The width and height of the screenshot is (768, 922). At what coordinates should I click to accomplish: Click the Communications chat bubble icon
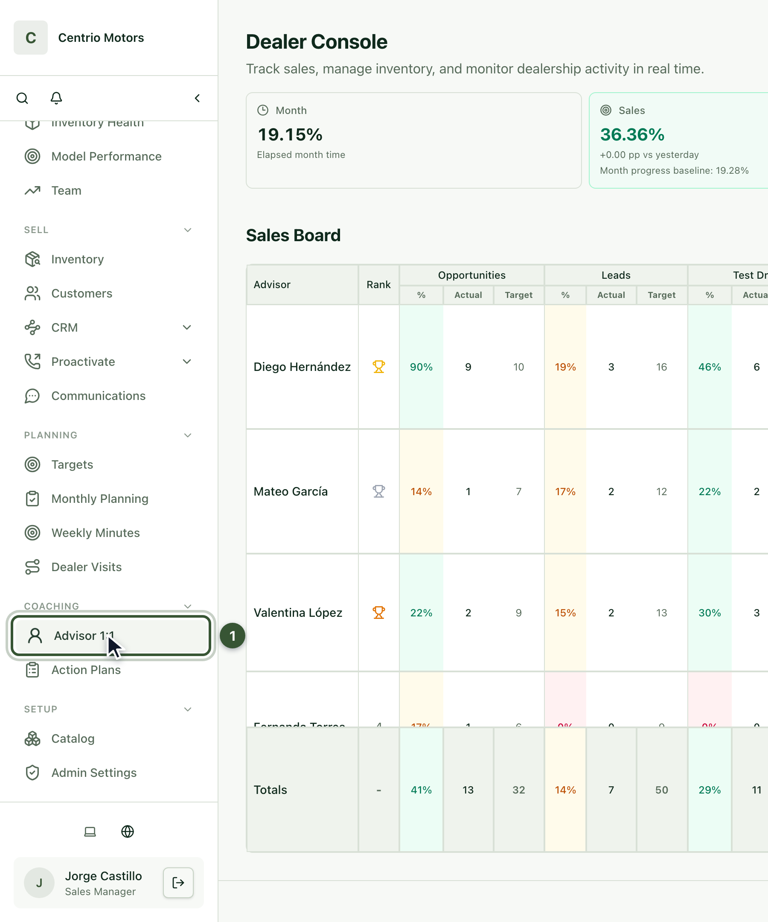pos(32,396)
